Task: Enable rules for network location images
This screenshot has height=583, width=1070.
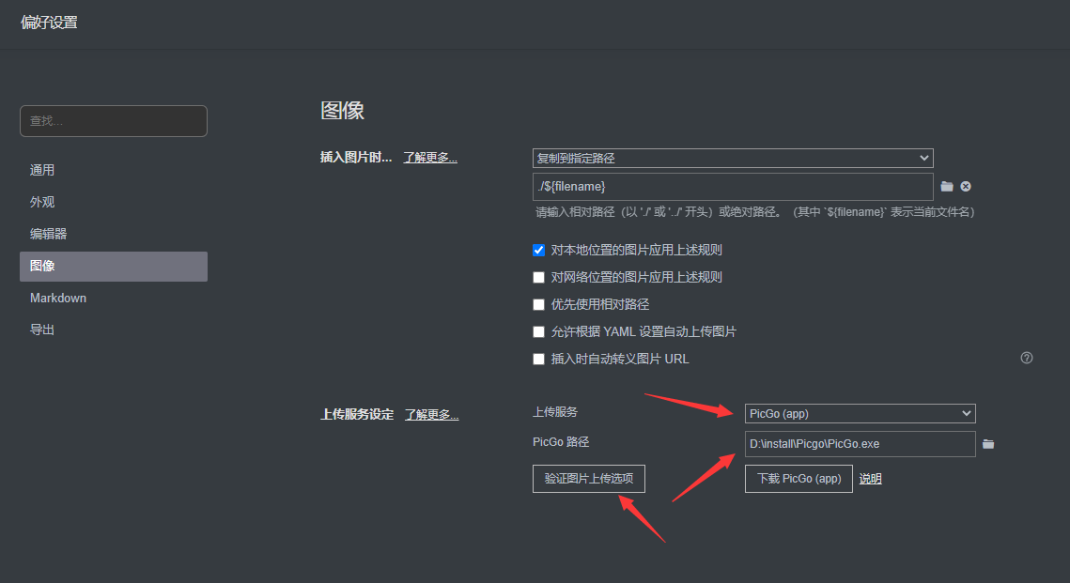Action: [x=539, y=278]
